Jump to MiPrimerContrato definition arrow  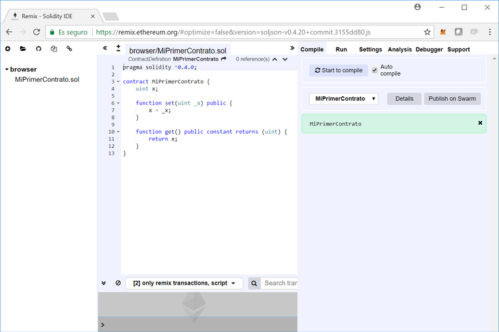224,59
